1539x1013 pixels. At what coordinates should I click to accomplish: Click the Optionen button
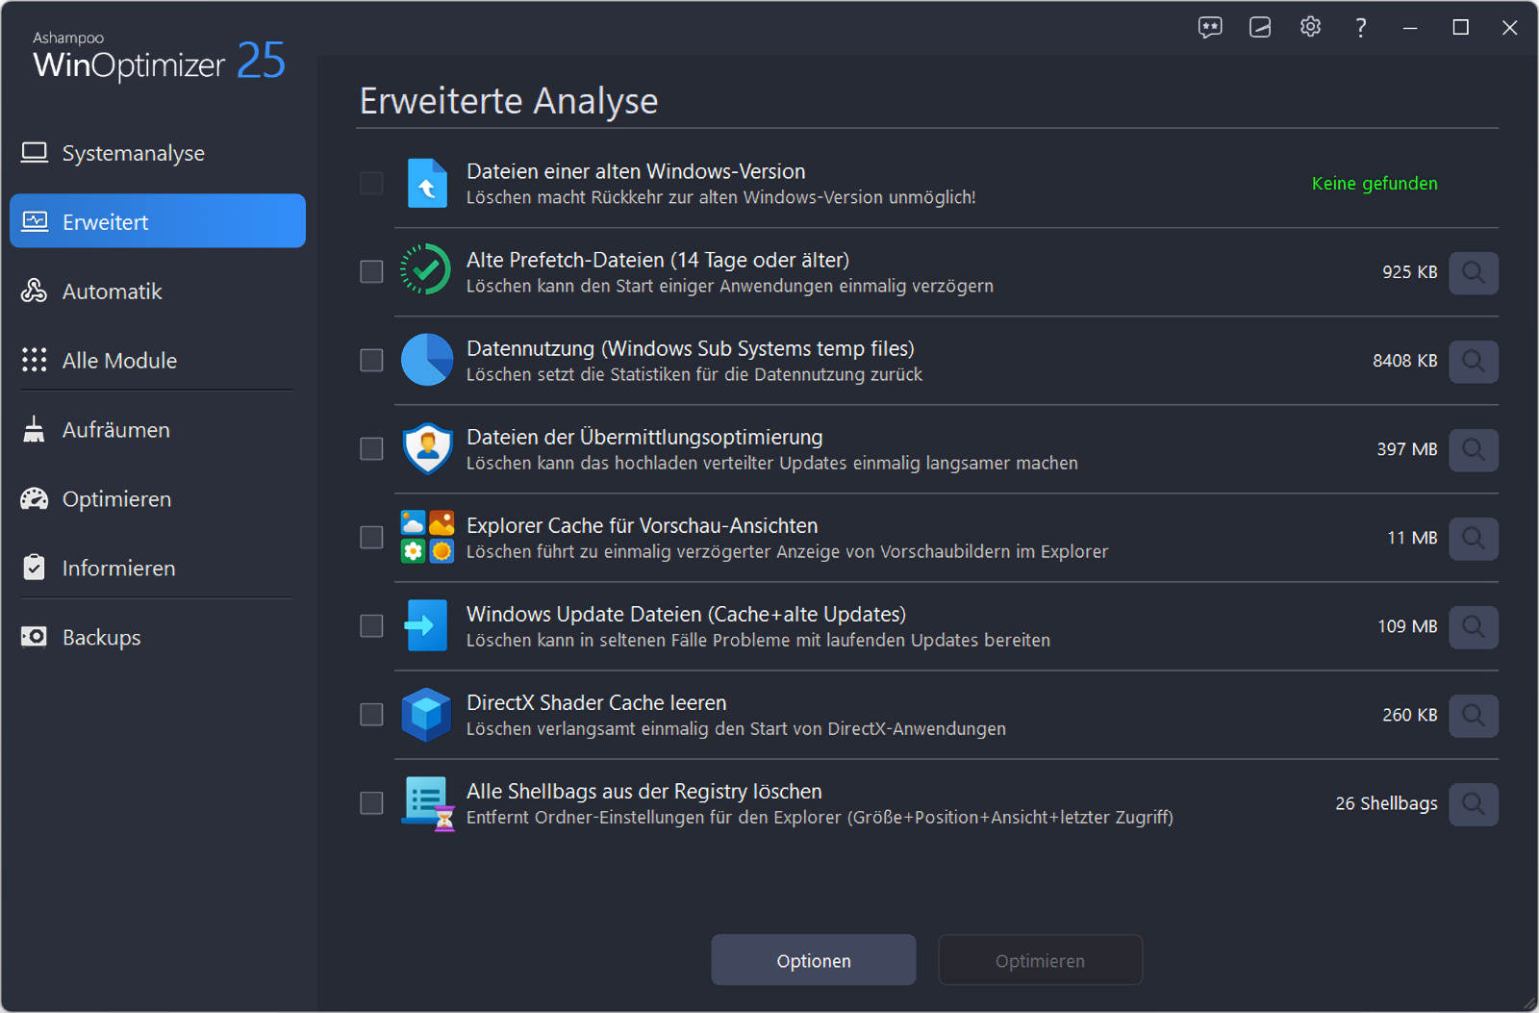click(813, 960)
